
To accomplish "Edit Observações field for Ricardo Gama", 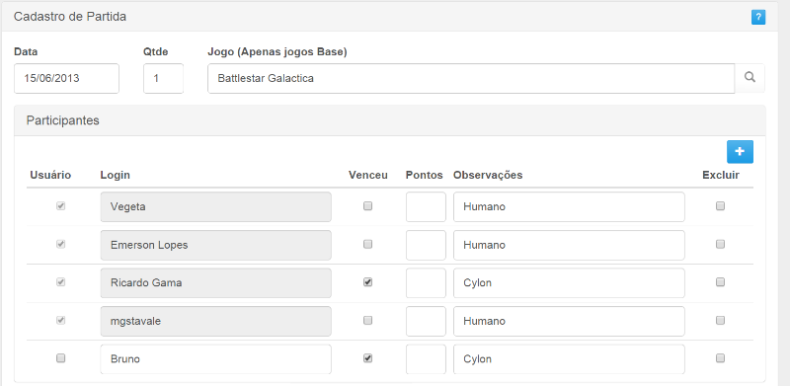I will click(569, 282).
